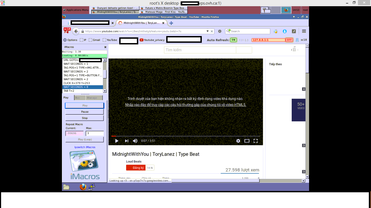Select the iMacros Play tab
The image size is (371, 208).
pyautogui.click(x=66, y=98)
